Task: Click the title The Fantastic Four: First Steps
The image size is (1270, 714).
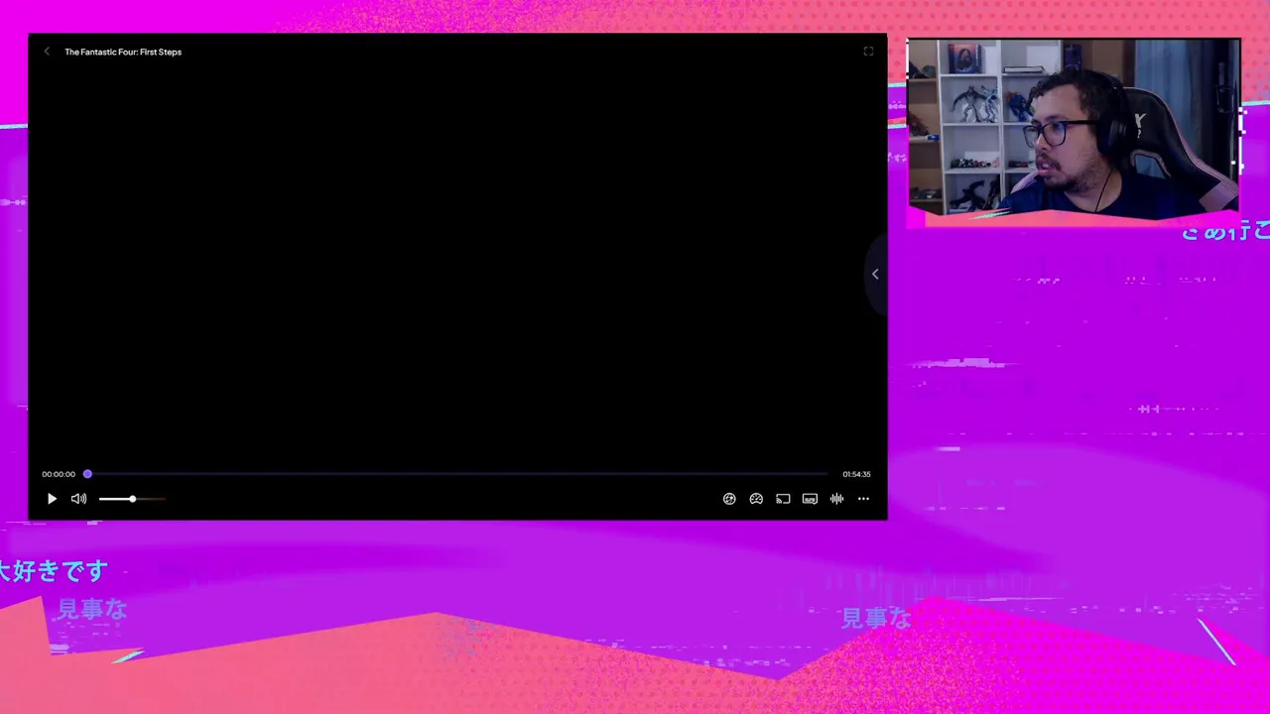Action: pyautogui.click(x=123, y=52)
